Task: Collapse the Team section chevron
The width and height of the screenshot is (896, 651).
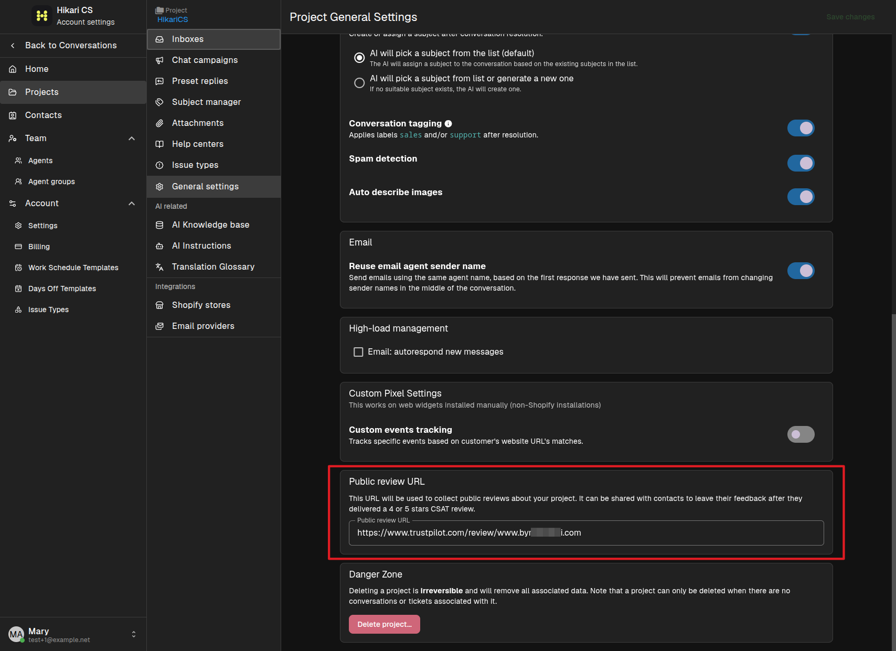Action: tap(132, 138)
